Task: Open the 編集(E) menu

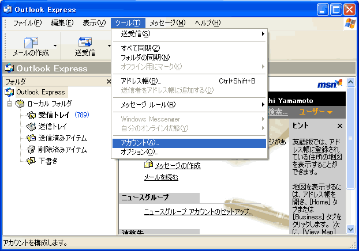Action: pos(62,23)
